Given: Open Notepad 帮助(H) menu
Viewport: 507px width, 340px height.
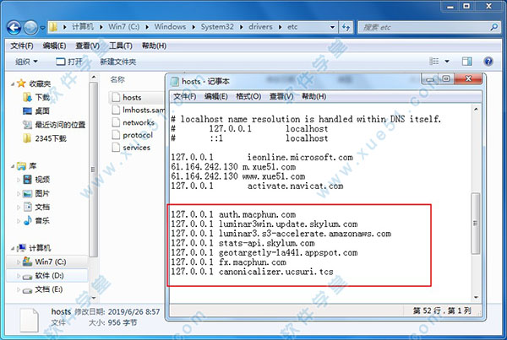Looking at the screenshot, I should point(314,96).
